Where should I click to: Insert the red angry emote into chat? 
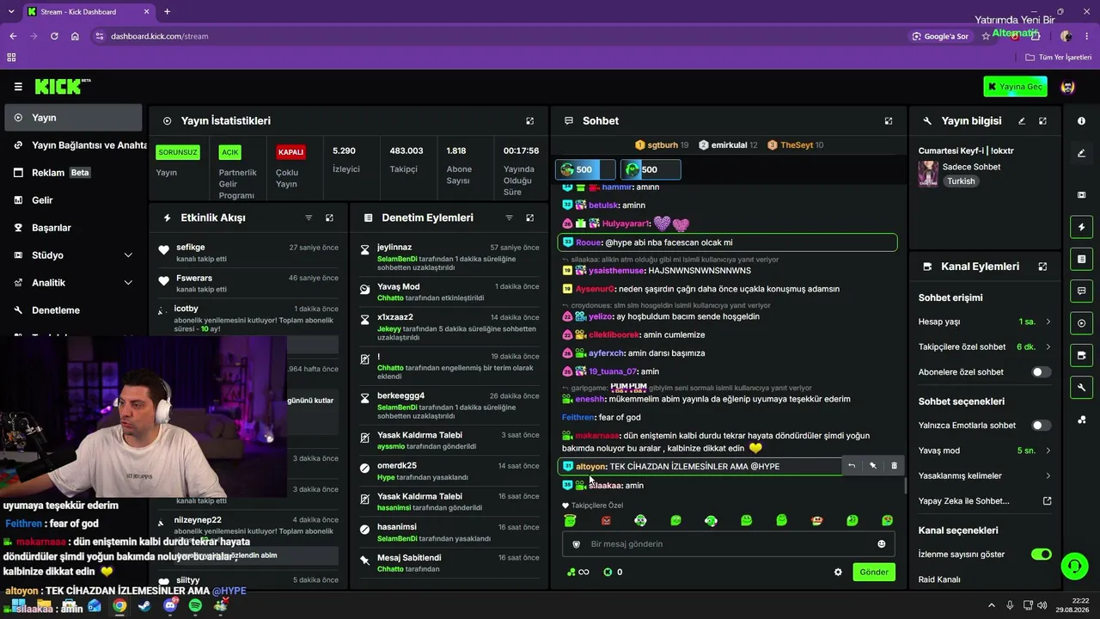tap(606, 520)
